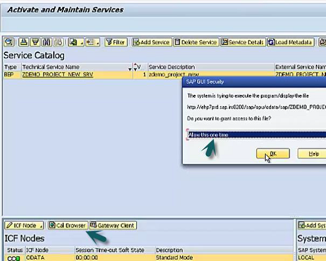
Task: Click the Description column header in ICF Nodes
Action: pos(224,250)
